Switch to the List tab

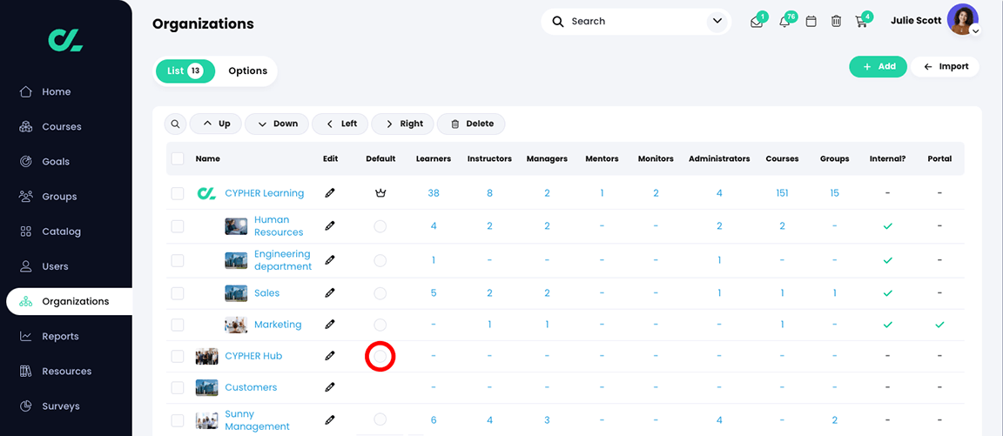click(x=185, y=71)
